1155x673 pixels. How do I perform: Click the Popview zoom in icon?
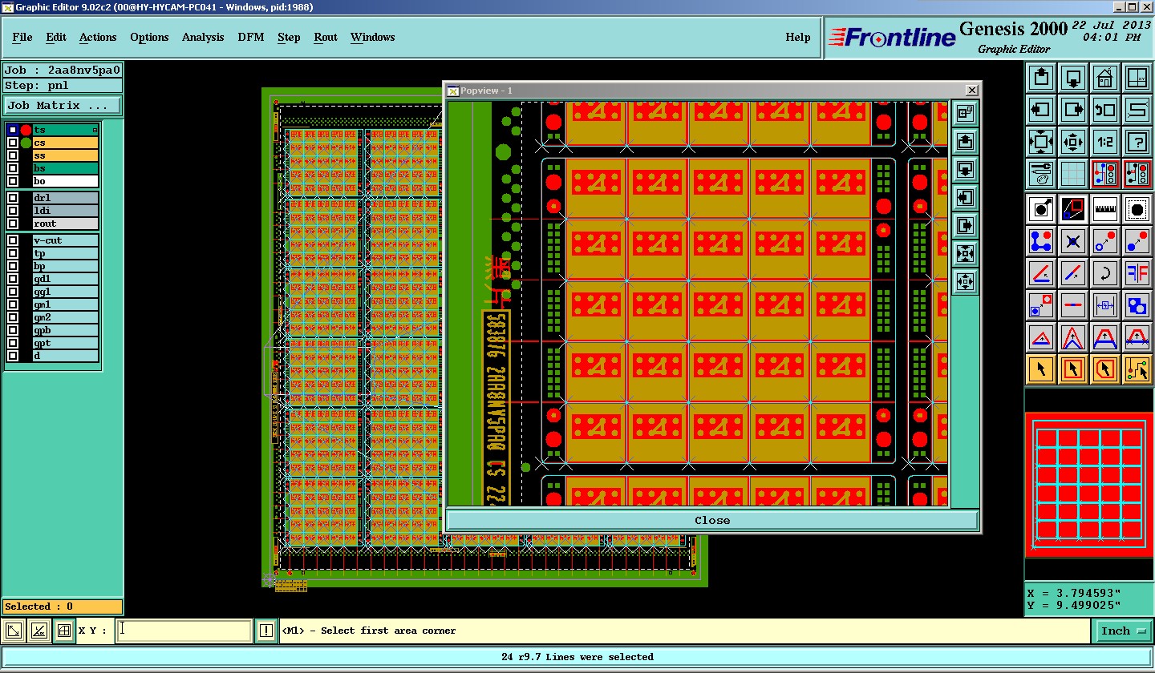pyautogui.click(x=966, y=253)
